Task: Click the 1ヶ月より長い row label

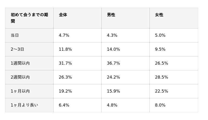Action: 29,105
